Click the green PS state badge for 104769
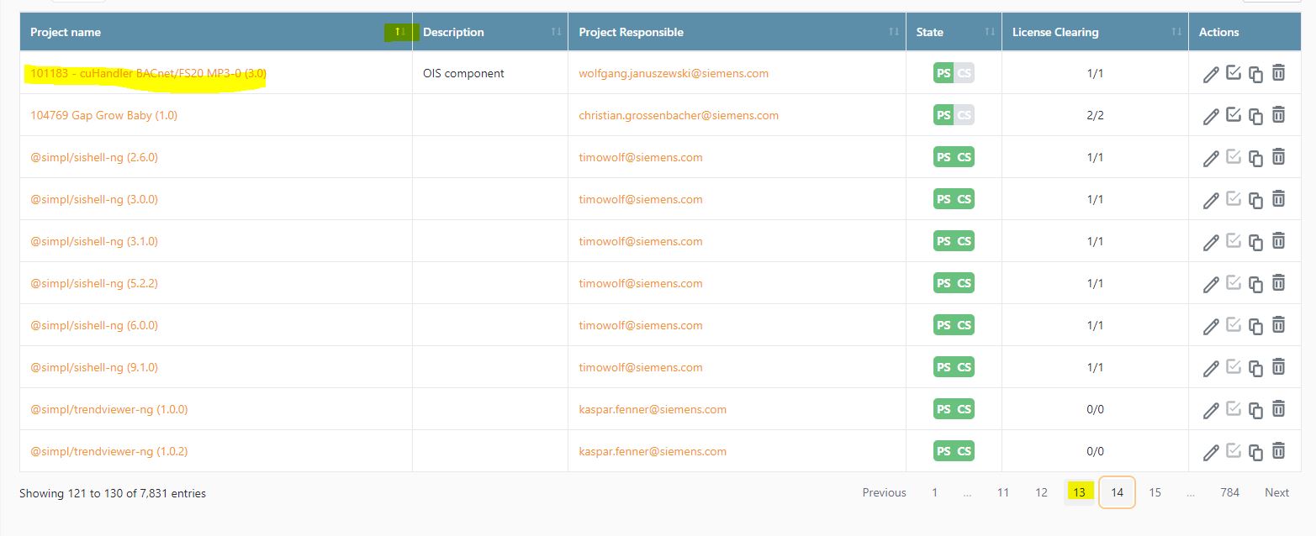The height and width of the screenshot is (536, 1316). pos(943,115)
